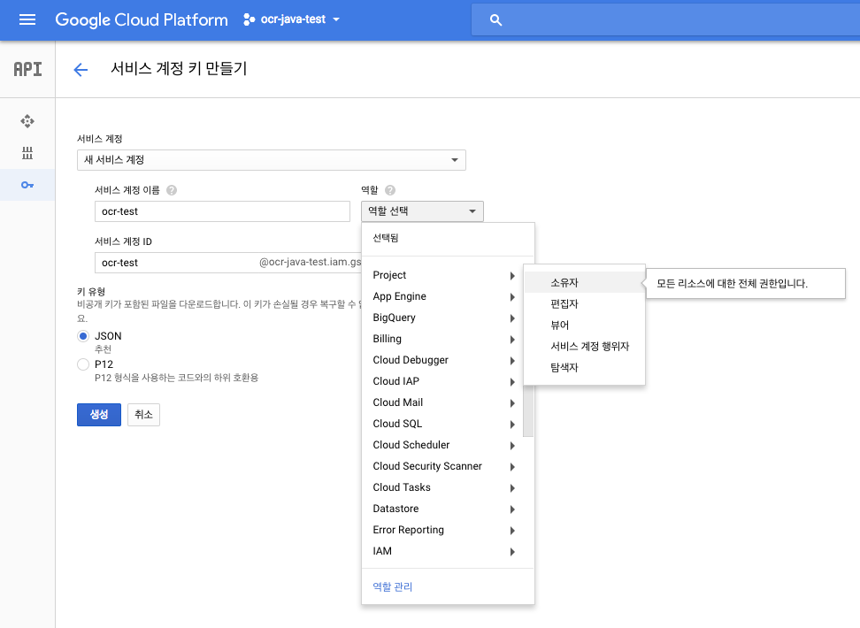Select the JSON key type
This screenshot has width=860, height=628.
tap(83, 336)
